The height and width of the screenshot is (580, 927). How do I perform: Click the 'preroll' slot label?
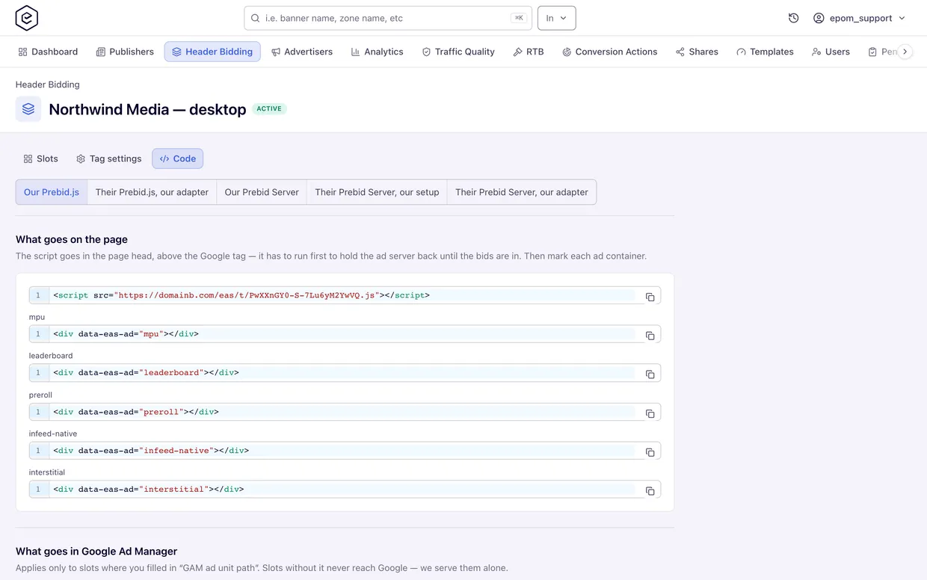(x=40, y=395)
